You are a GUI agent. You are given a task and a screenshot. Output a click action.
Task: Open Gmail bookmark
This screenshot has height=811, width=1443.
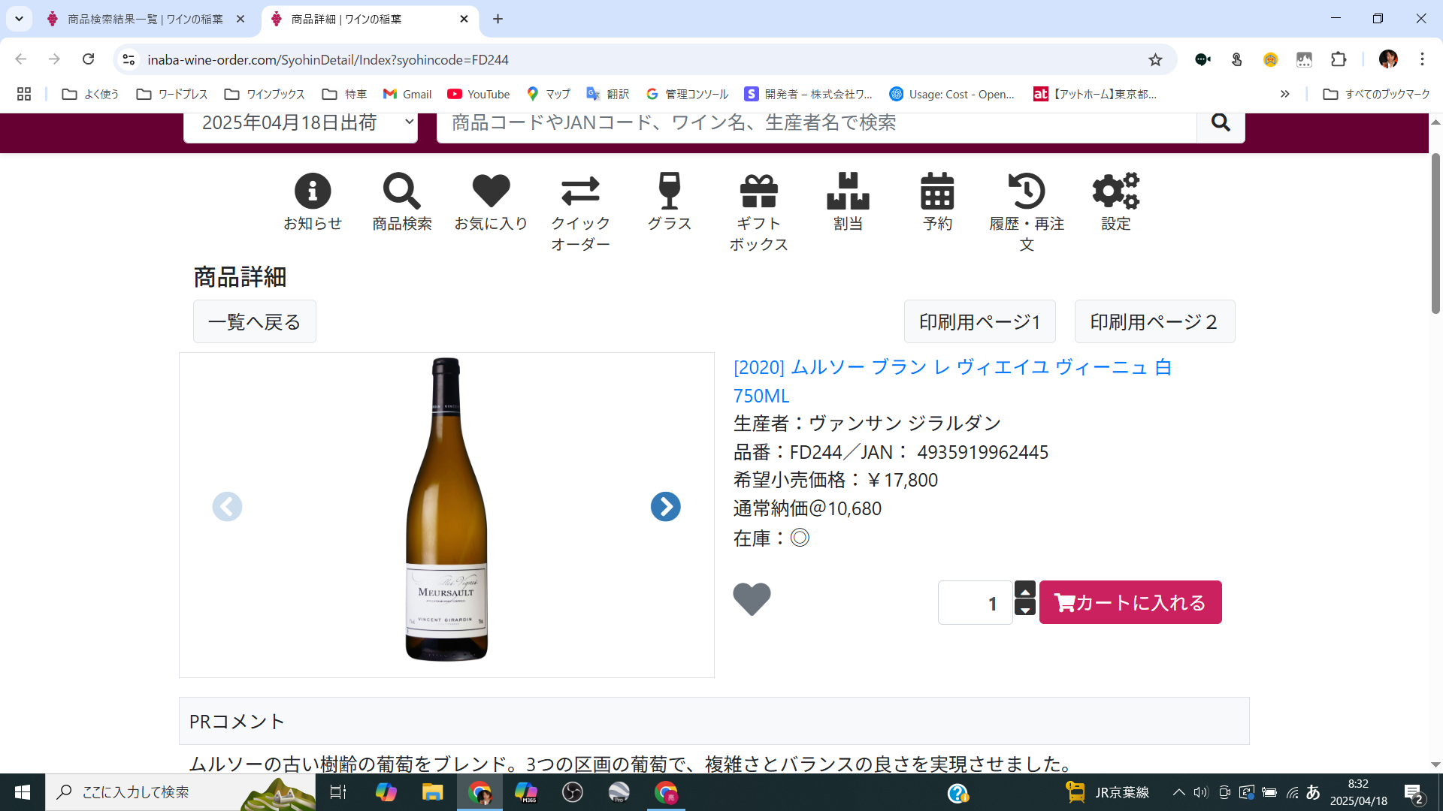(407, 94)
